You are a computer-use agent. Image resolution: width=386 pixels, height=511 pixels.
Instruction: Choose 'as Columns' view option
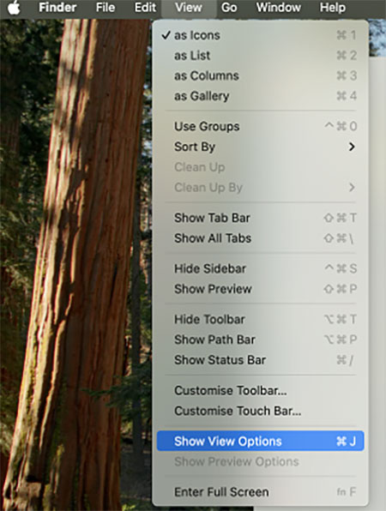pos(260,75)
